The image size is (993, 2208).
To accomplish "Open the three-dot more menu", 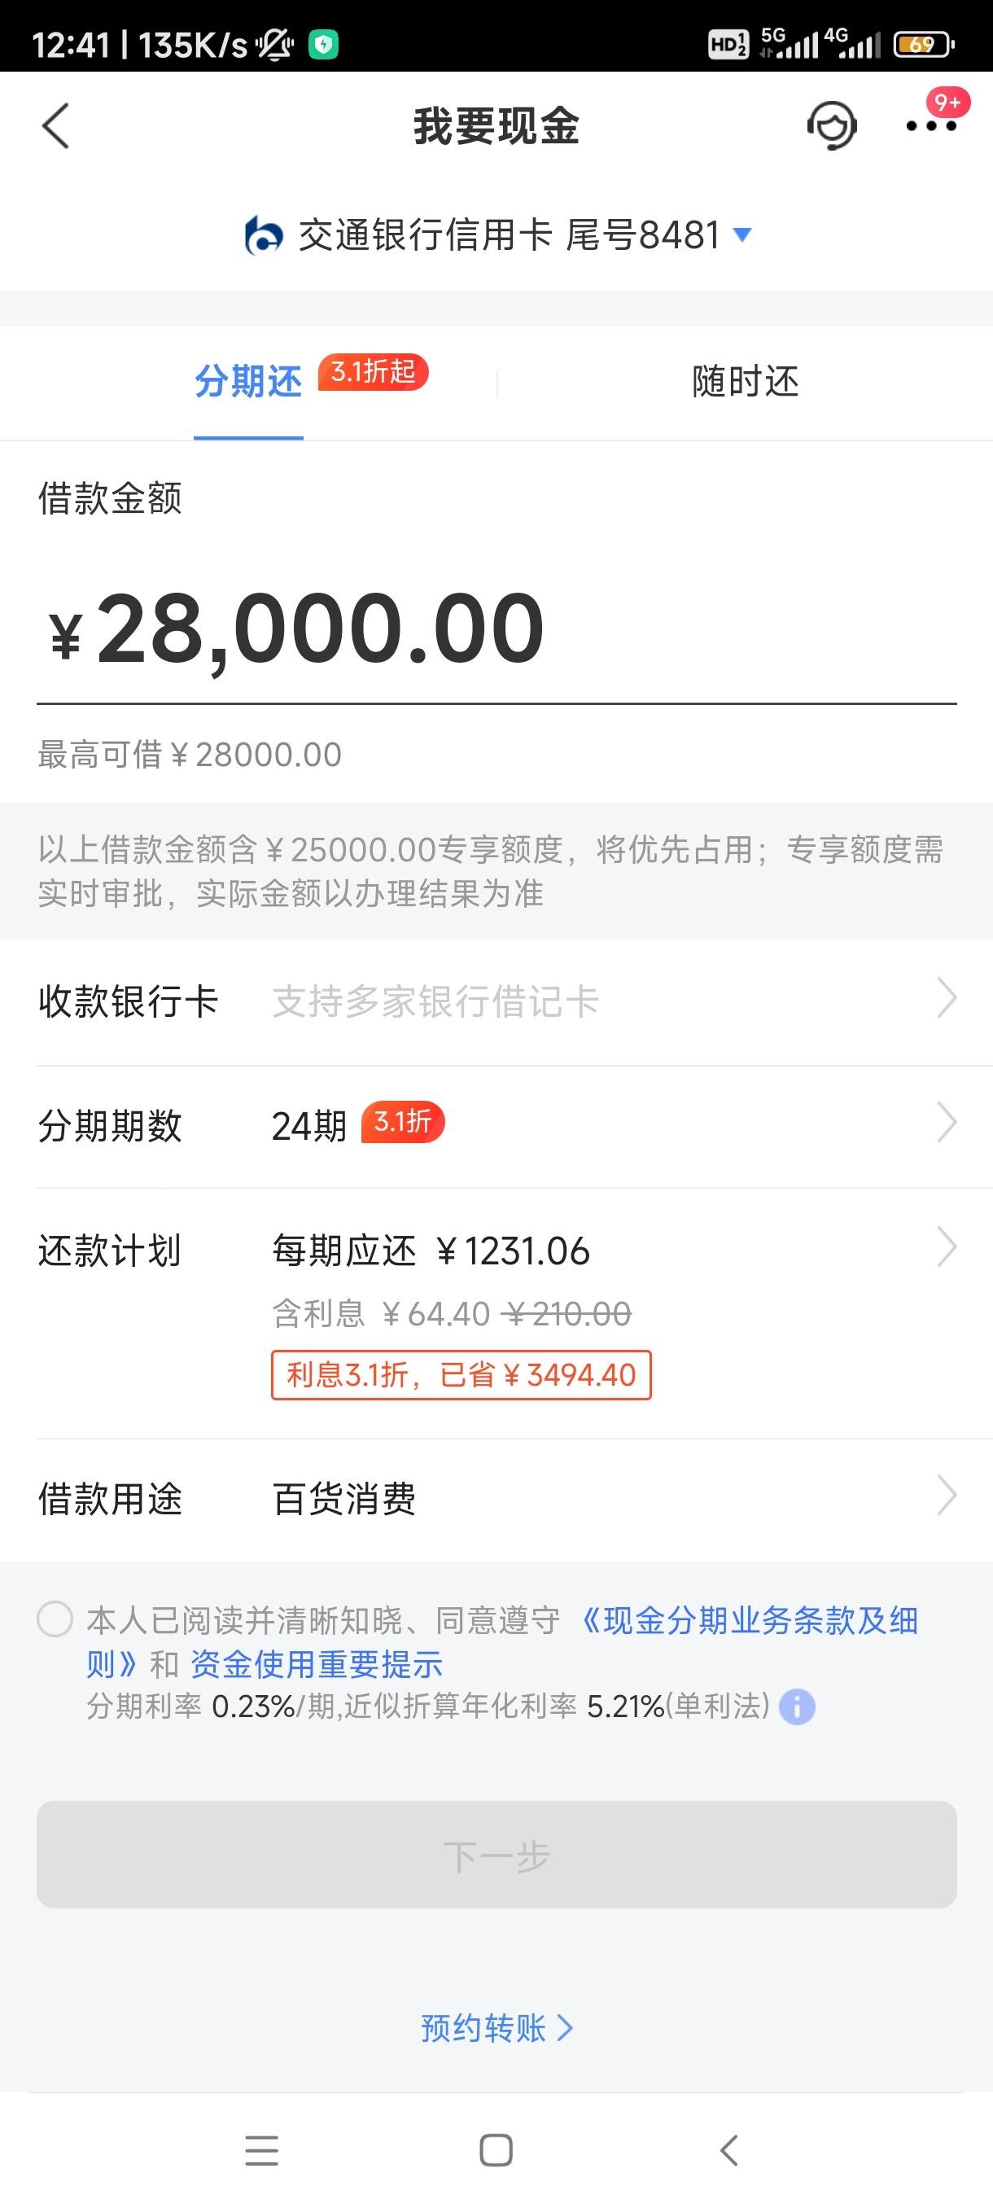I will point(931,126).
